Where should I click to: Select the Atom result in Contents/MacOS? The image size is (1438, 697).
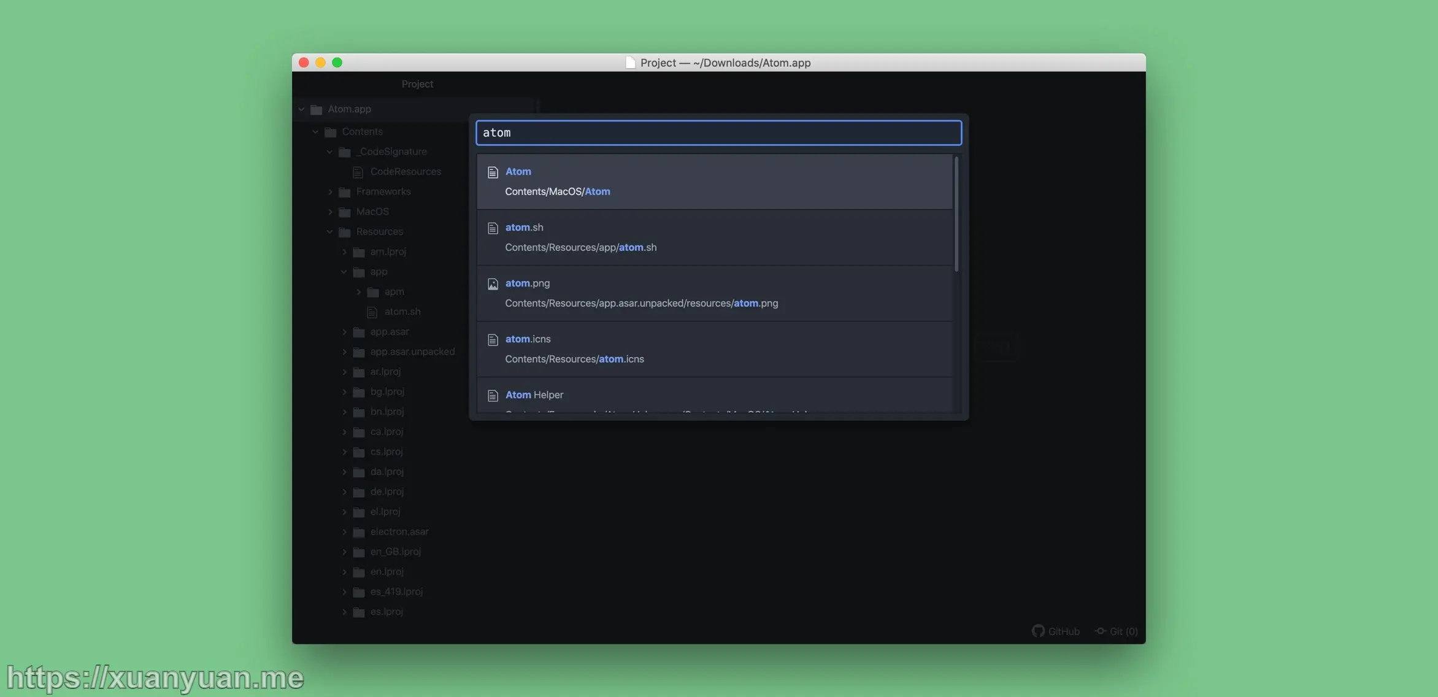(x=715, y=182)
